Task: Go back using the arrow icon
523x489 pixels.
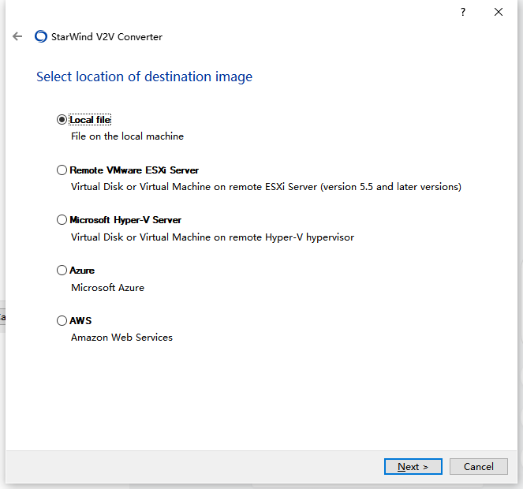Action: (x=17, y=36)
